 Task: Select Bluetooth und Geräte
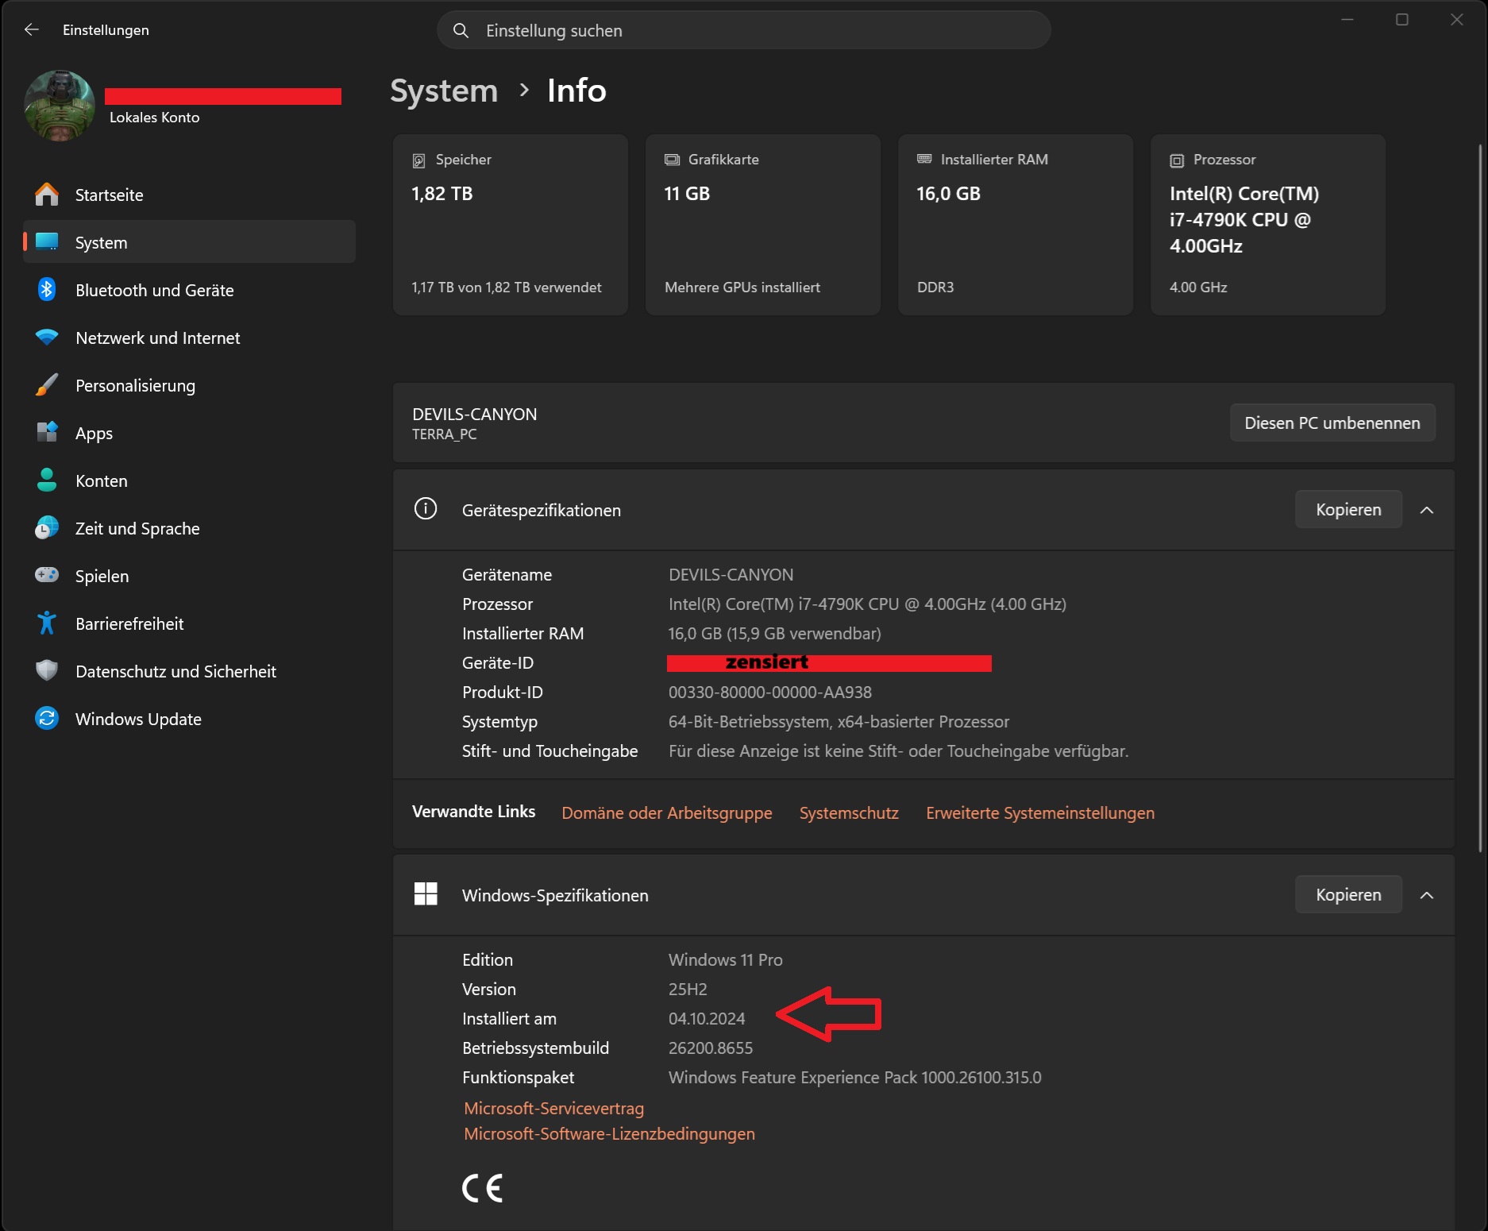(189, 290)
